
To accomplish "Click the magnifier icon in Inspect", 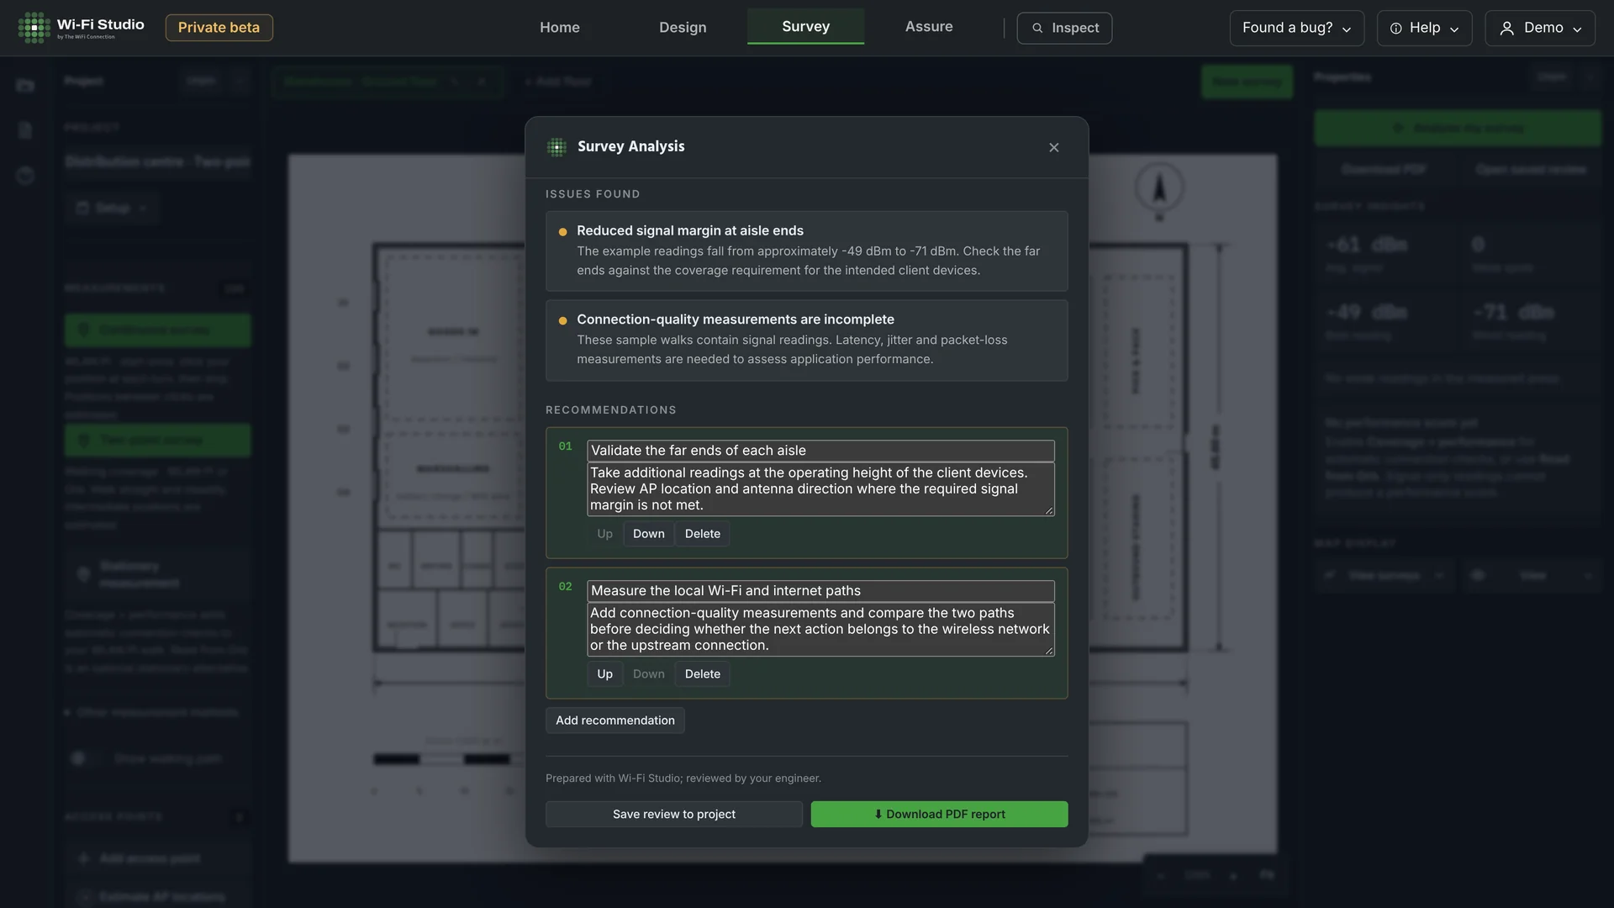I will [x=1037, y=29].
